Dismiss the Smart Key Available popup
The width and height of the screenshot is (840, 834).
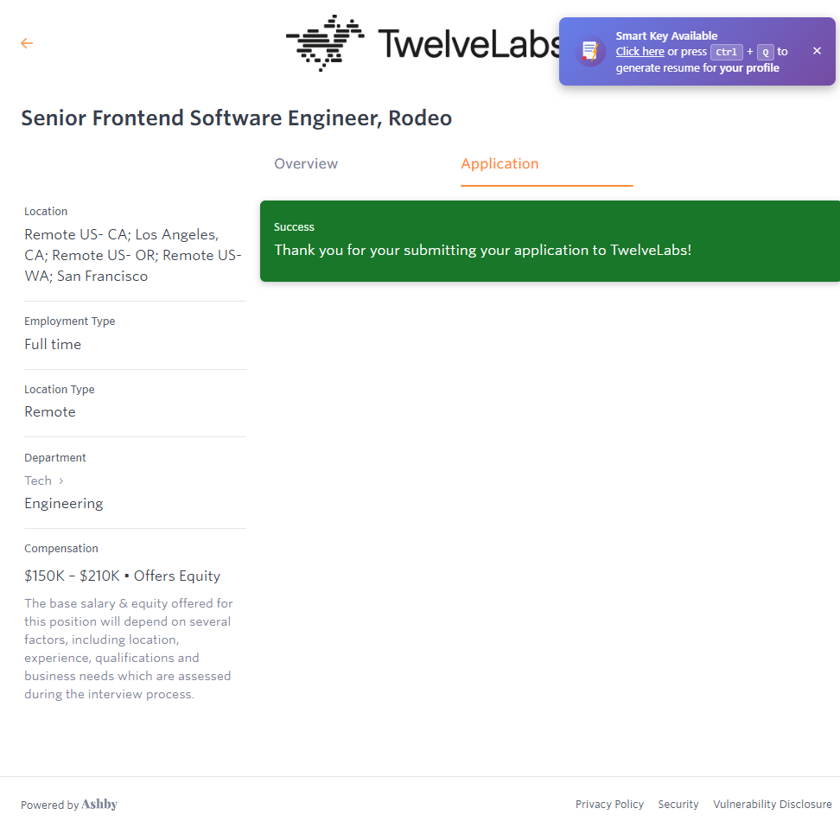coord(817,51)
